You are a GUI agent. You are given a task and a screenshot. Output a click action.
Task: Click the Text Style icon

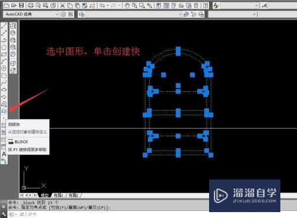216,5
